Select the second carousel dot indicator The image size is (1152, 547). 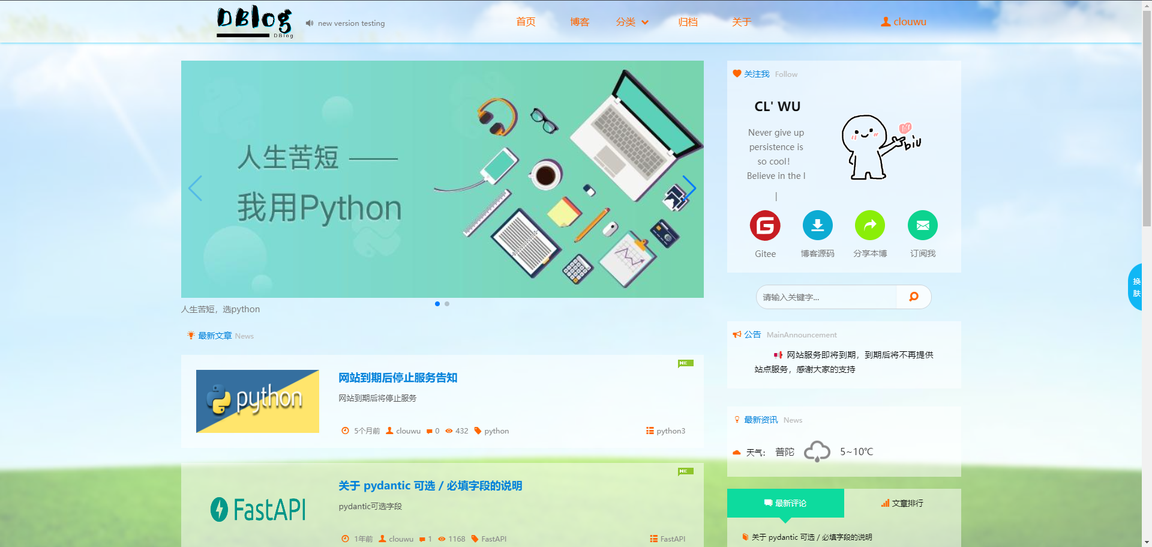click(x=447, y=304)
